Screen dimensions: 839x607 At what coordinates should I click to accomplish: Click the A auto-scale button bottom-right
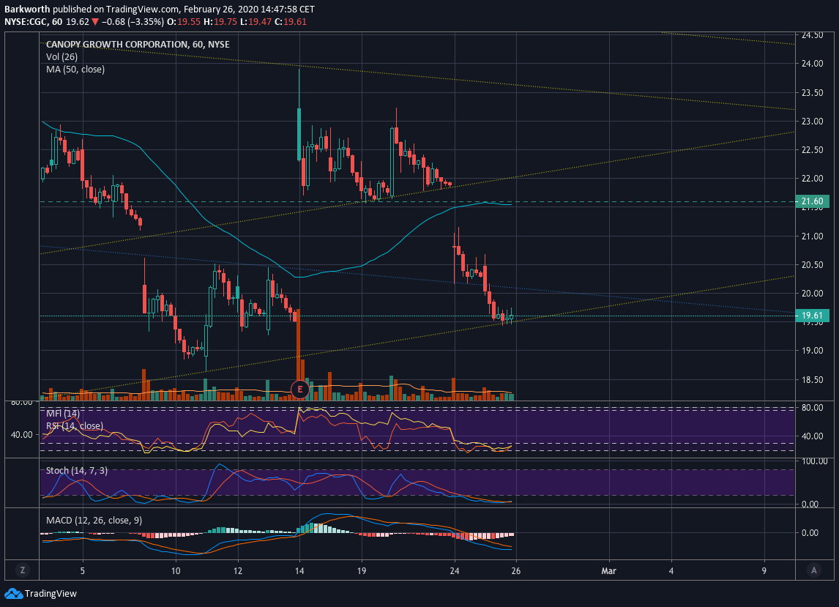tap(814, 570)
